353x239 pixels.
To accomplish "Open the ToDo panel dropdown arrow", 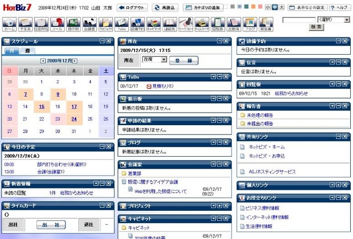I will (x=213, y=77).
